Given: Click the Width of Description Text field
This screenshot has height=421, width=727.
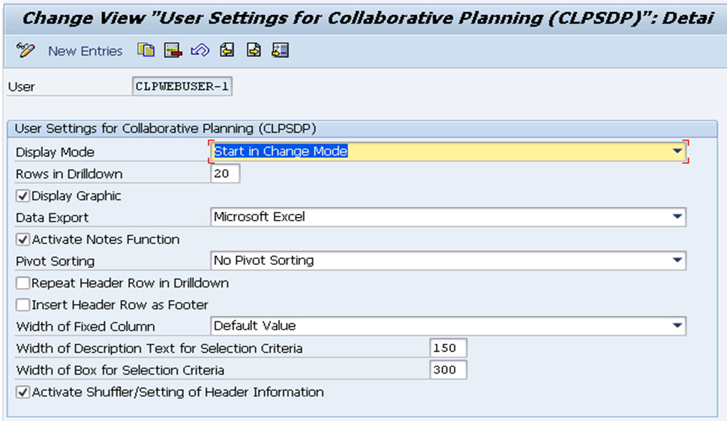Looking at the screenshot, I should point(448,347).
